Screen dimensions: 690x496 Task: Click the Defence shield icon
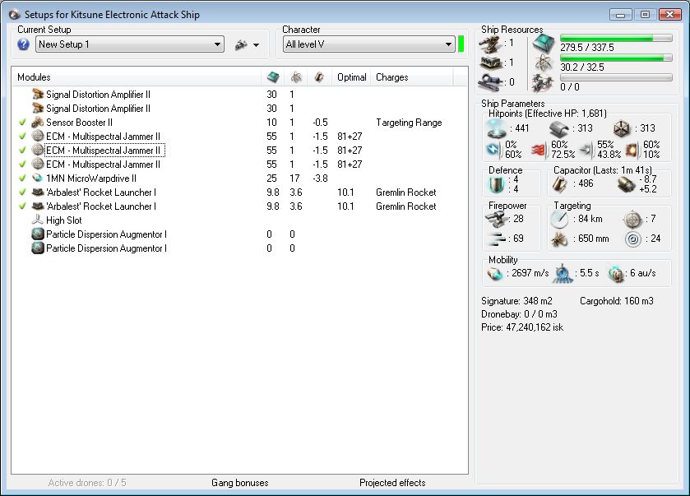(497, 184)
